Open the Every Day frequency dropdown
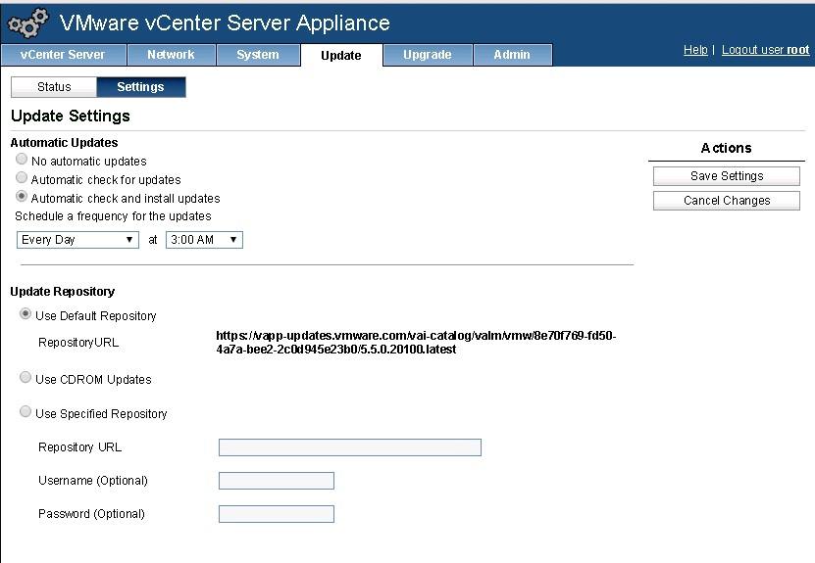Image resolution: width=815 pixels, height=563 pixels. click(77, 240)
